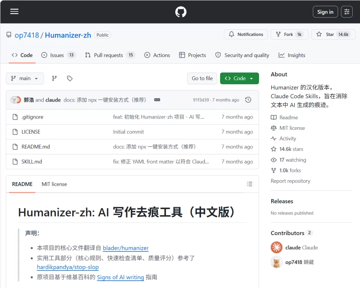360x288 pixels.
Task: Select the MIT license tab
Action: pos(54,184)
